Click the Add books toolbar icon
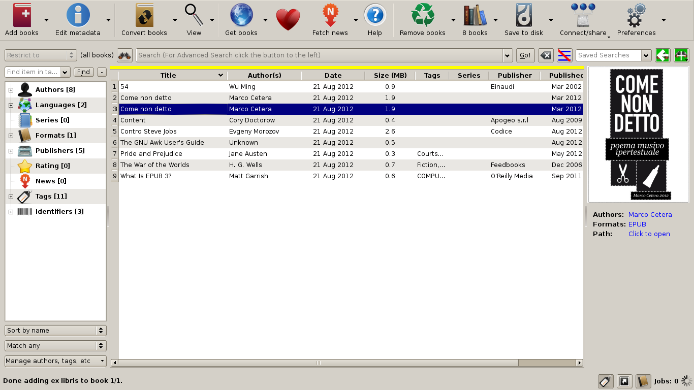 (x=22, y=15)
